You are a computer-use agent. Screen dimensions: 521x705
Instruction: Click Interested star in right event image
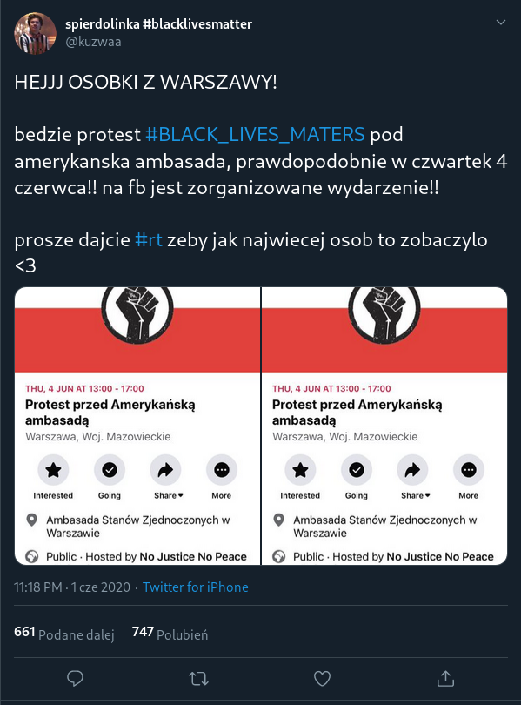[300, 470]
